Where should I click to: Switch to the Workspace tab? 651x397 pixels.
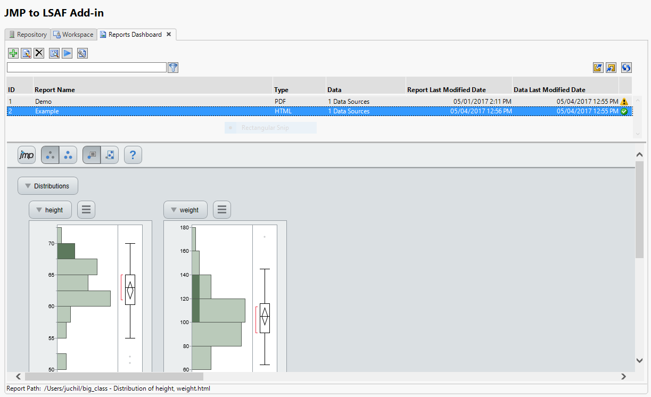pos(73,34)
